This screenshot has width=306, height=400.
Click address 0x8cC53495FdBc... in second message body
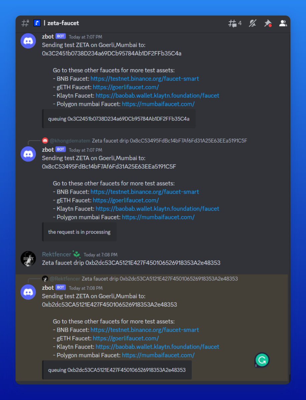(x=109, y=166)
